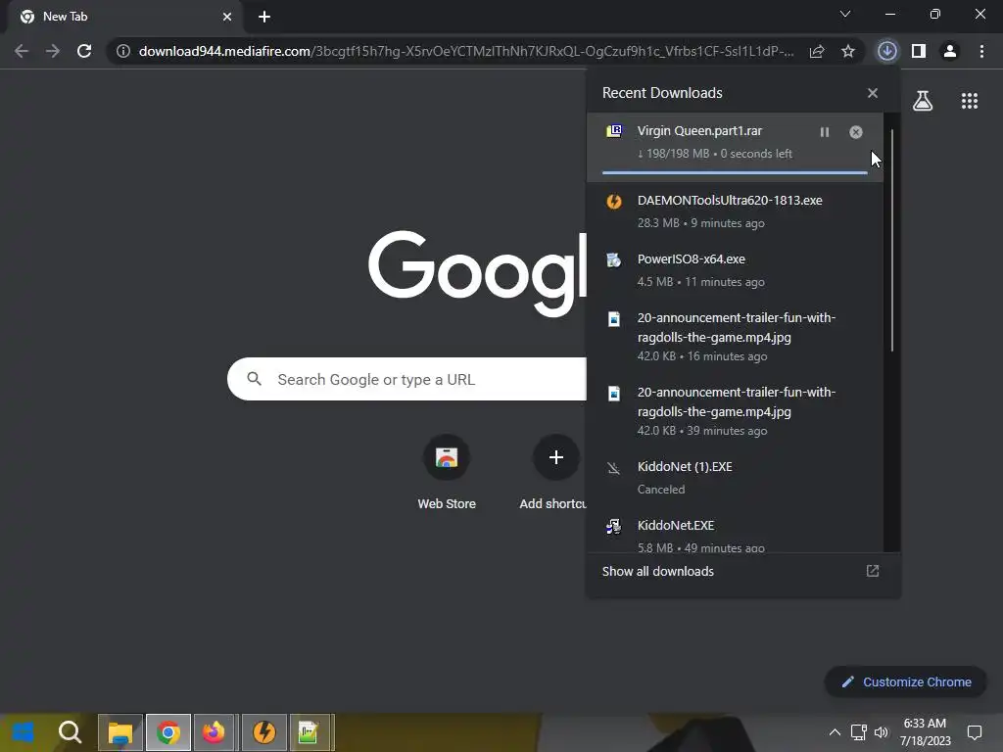Image resolution: width=1003 pixels, height=752 pixels.
Task: Click Virgin Queen.part1.rar file name
Action: coord(699,131)
